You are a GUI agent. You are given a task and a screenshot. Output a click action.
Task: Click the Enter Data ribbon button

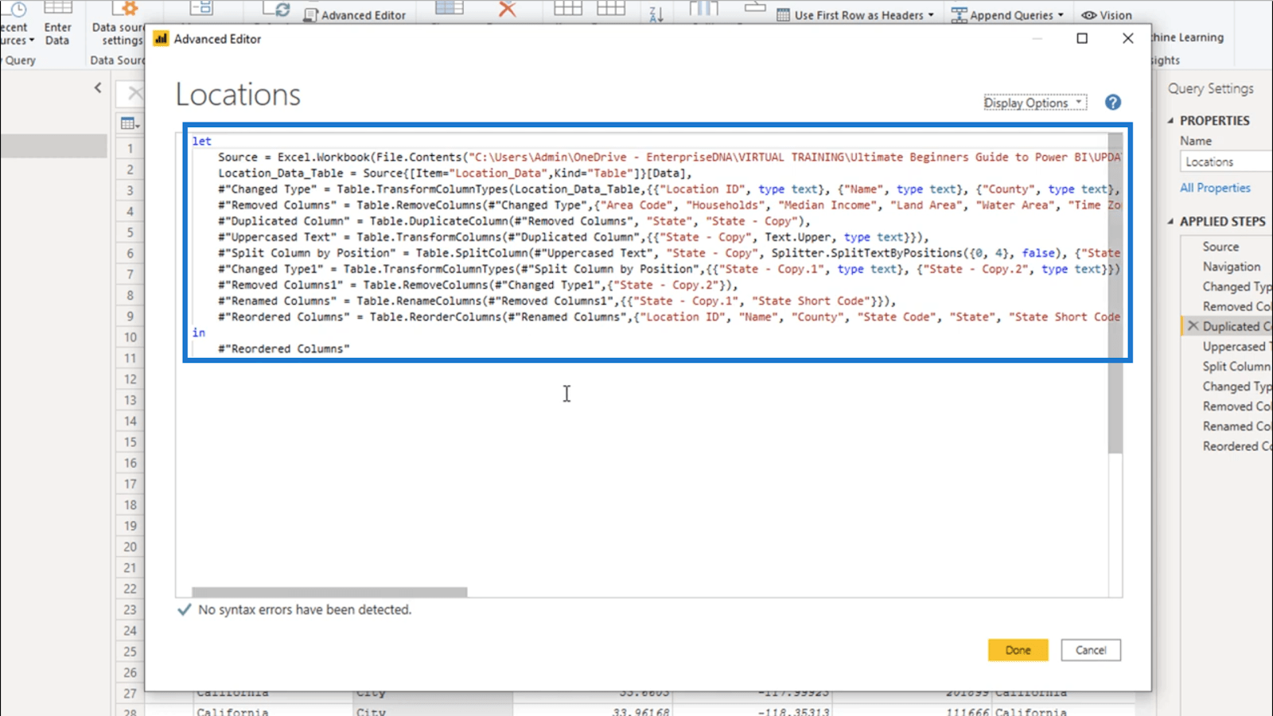(x=57, y=24)
